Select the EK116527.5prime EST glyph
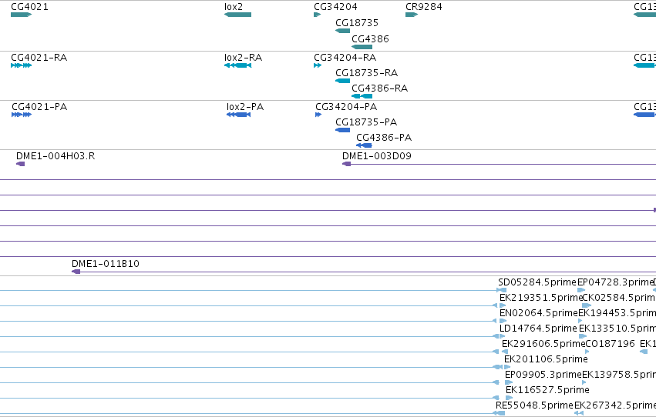This screenshot has height=417, width=656. point(510,398)
